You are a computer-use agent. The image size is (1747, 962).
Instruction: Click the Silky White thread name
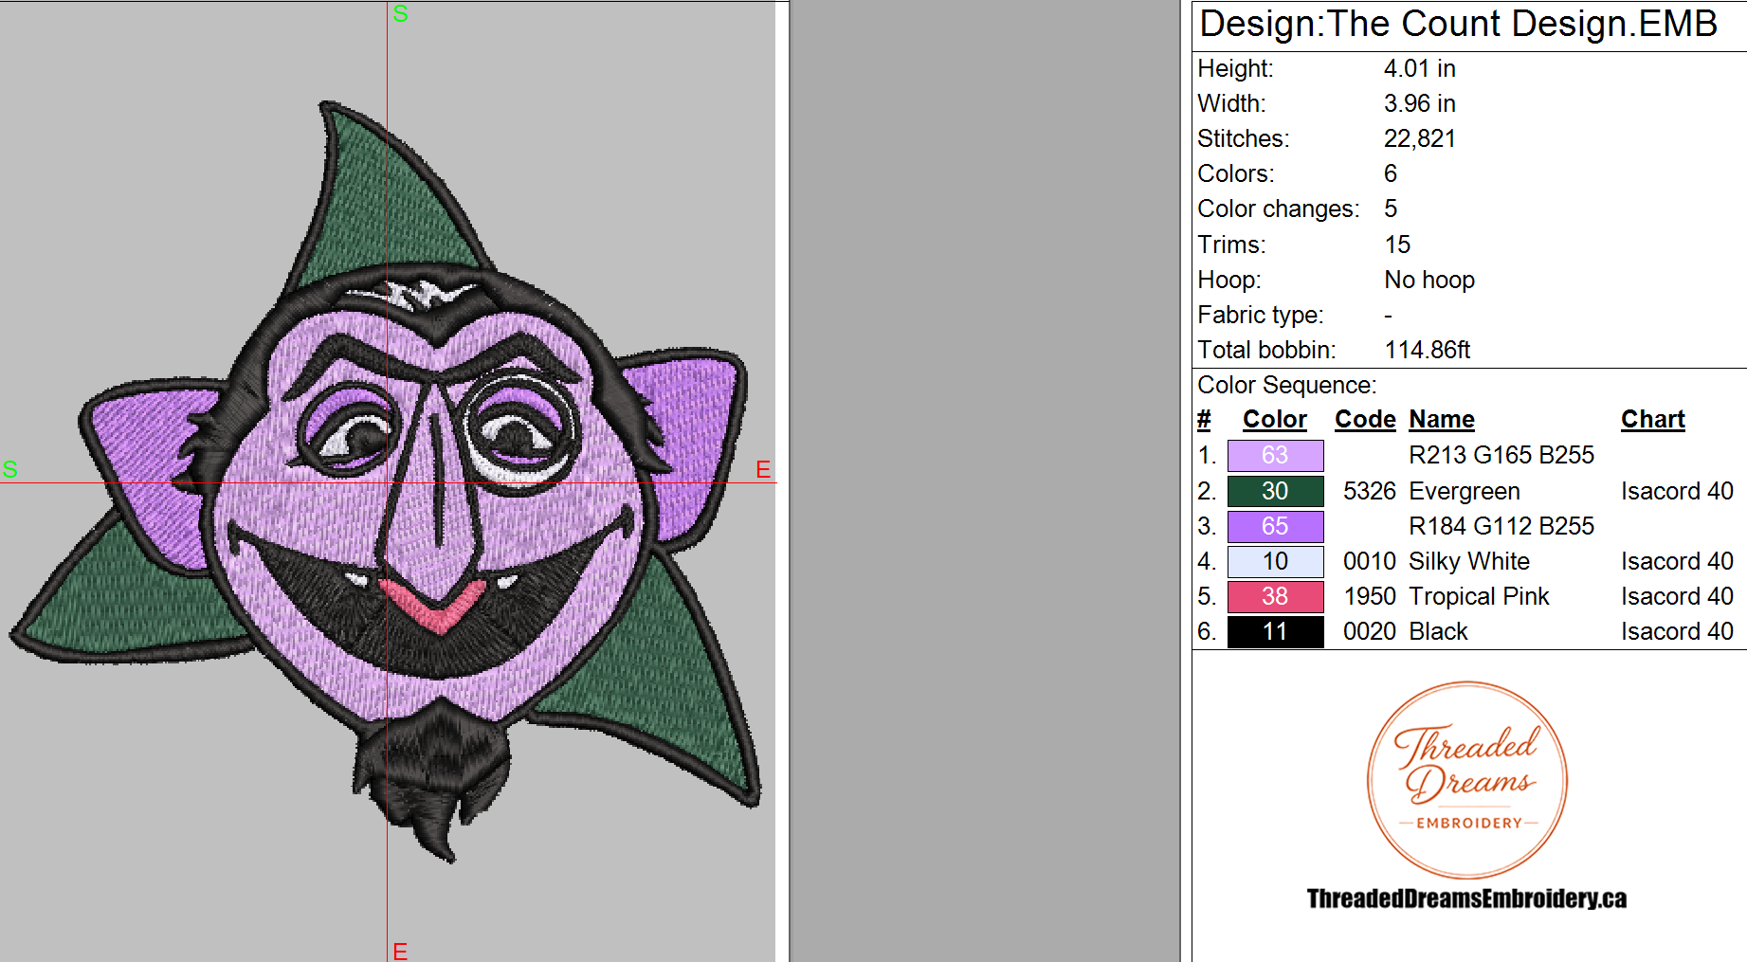coord(1469,561)
